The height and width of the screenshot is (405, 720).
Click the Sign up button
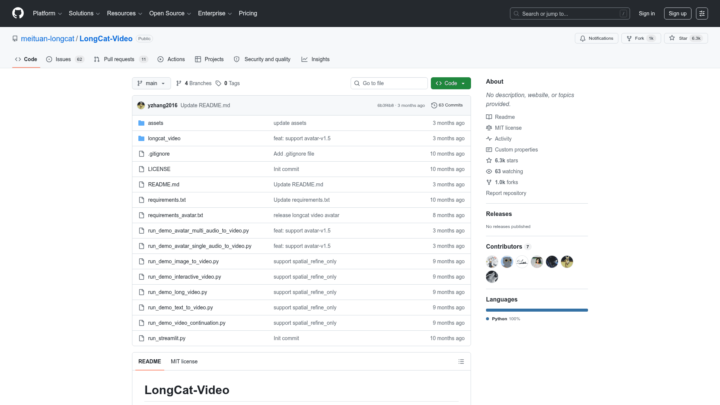click(x=678, y=13)
